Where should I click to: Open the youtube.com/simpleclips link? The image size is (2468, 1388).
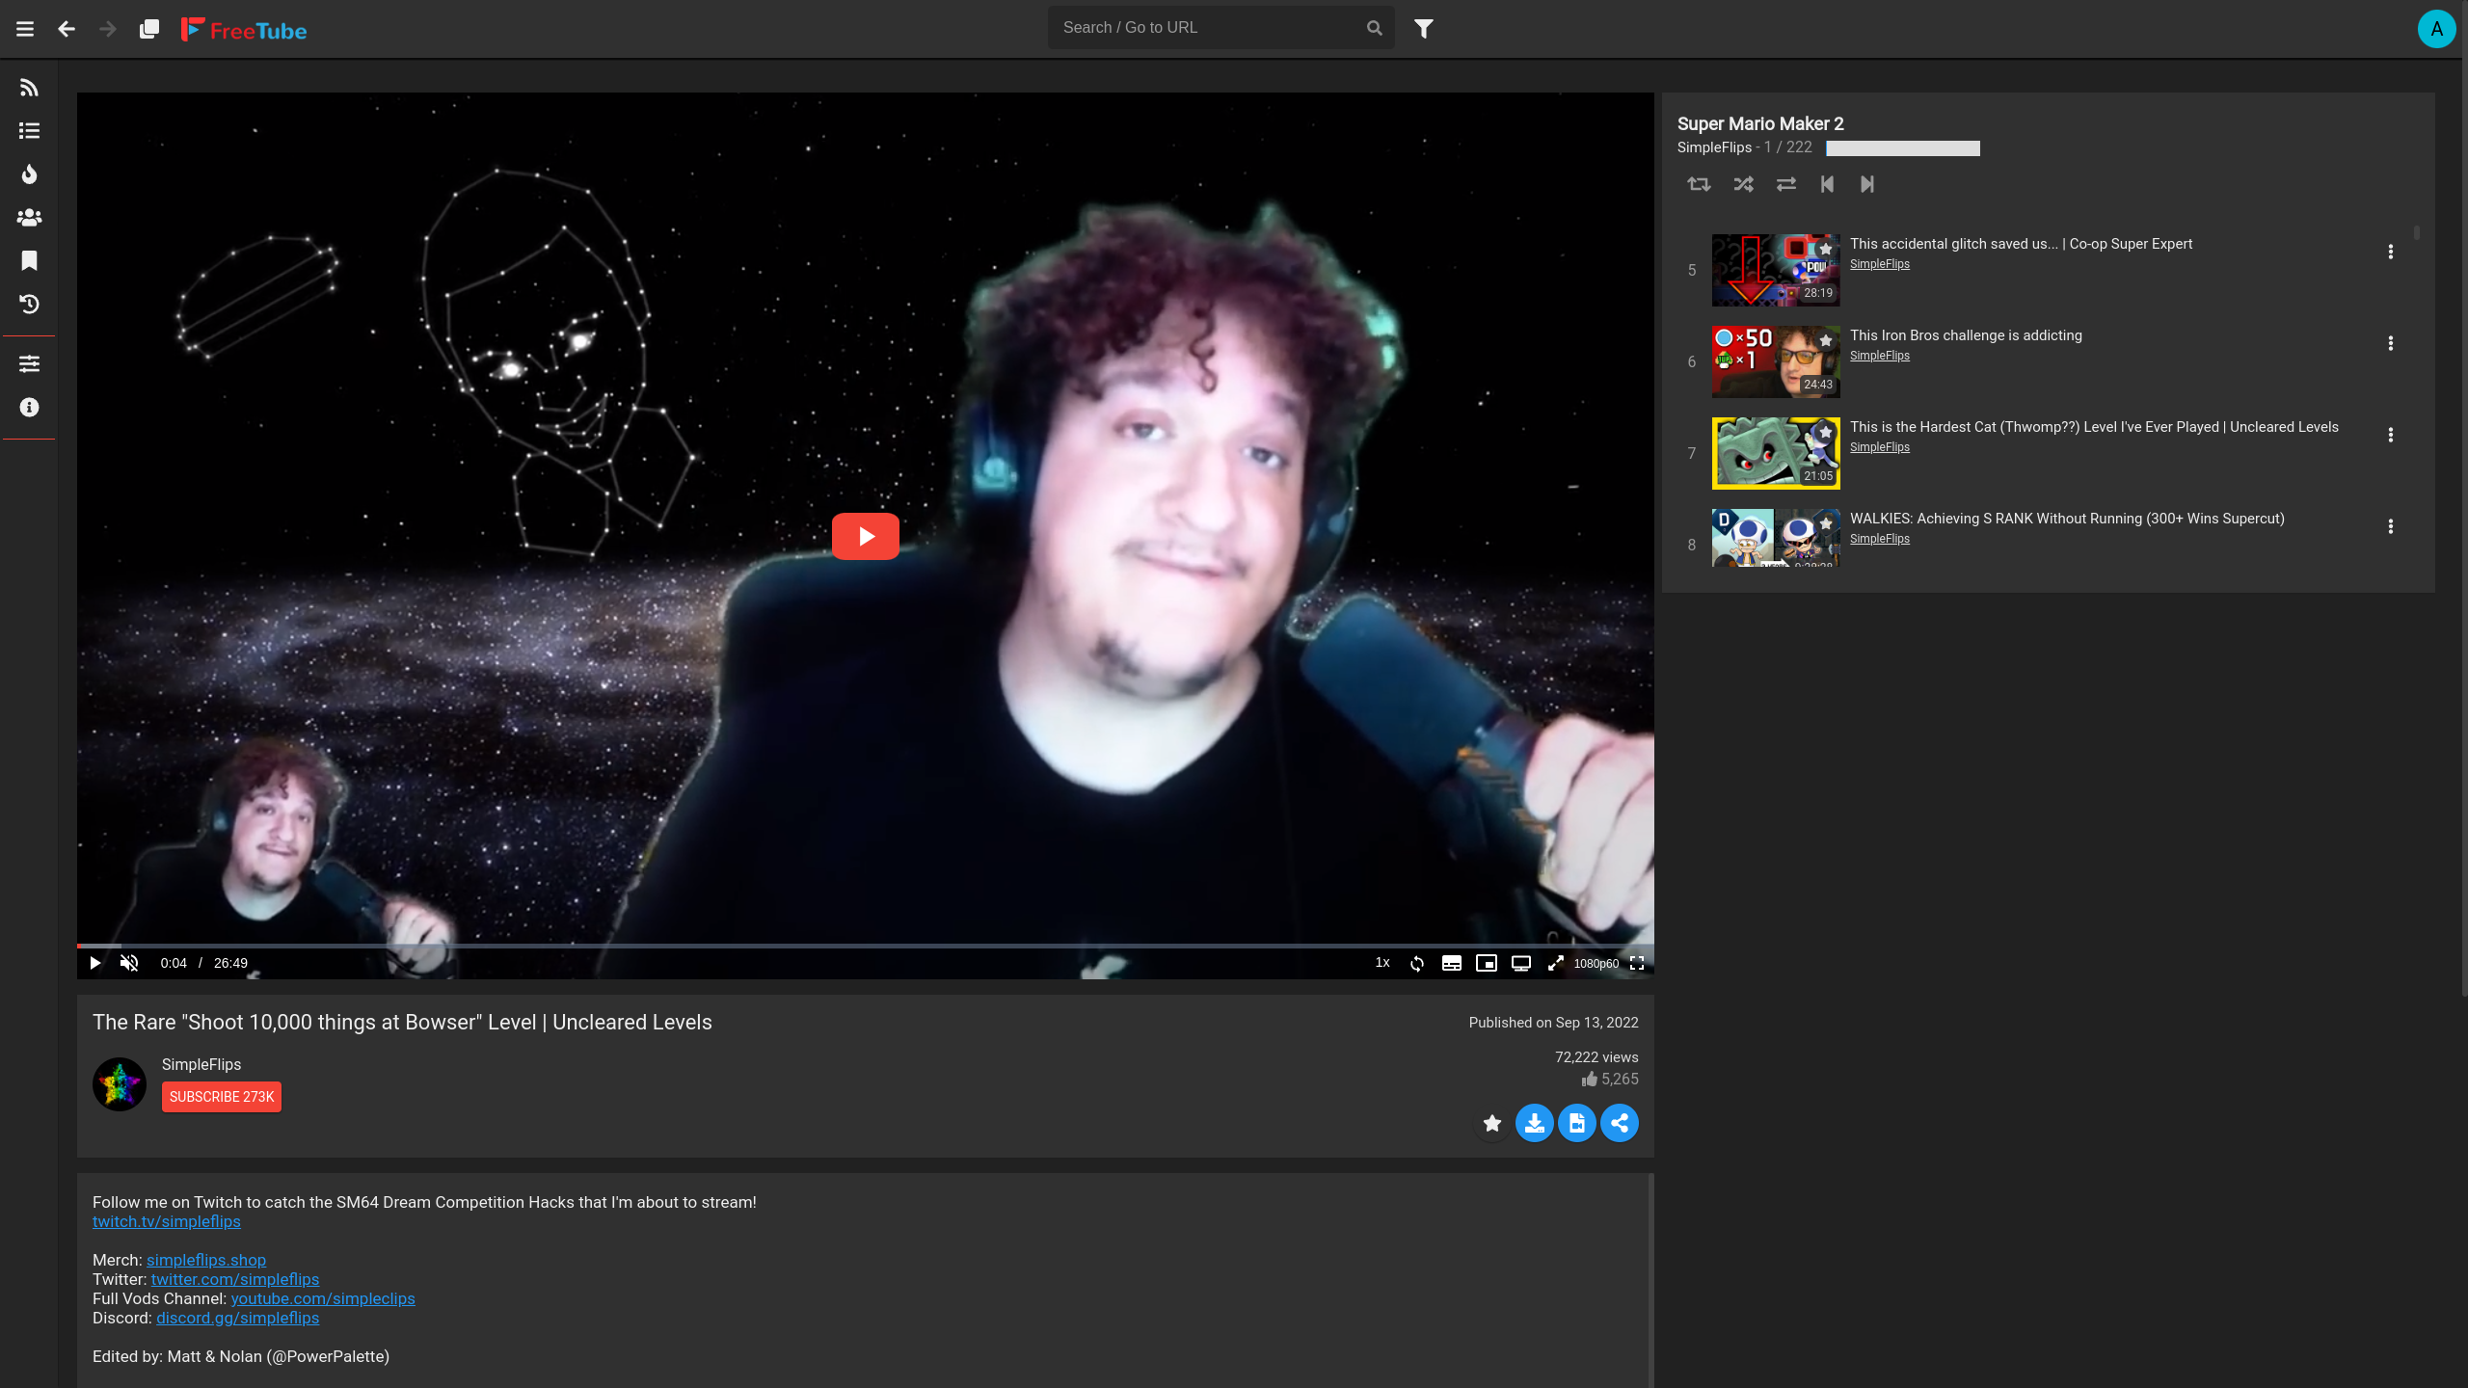click(323, 1298)
